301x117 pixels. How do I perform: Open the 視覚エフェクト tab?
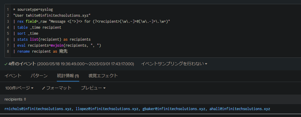[x=103, y=76]
